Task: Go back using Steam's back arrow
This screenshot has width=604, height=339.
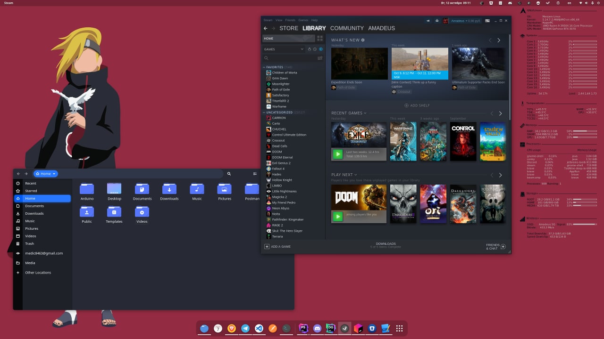Action: [x=266, y=28]
